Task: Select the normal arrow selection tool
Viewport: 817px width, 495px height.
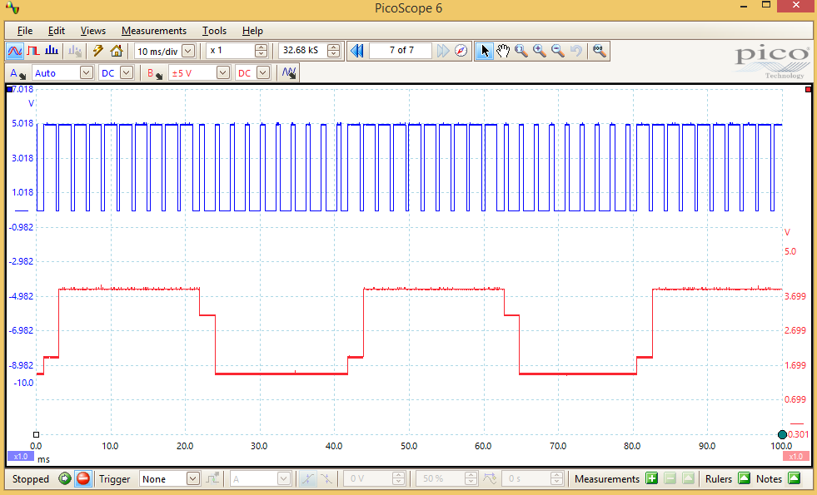Action: pos(485,50)
